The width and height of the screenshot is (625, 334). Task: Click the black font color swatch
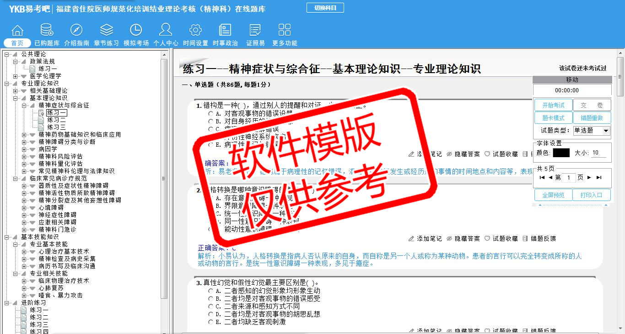561,153
